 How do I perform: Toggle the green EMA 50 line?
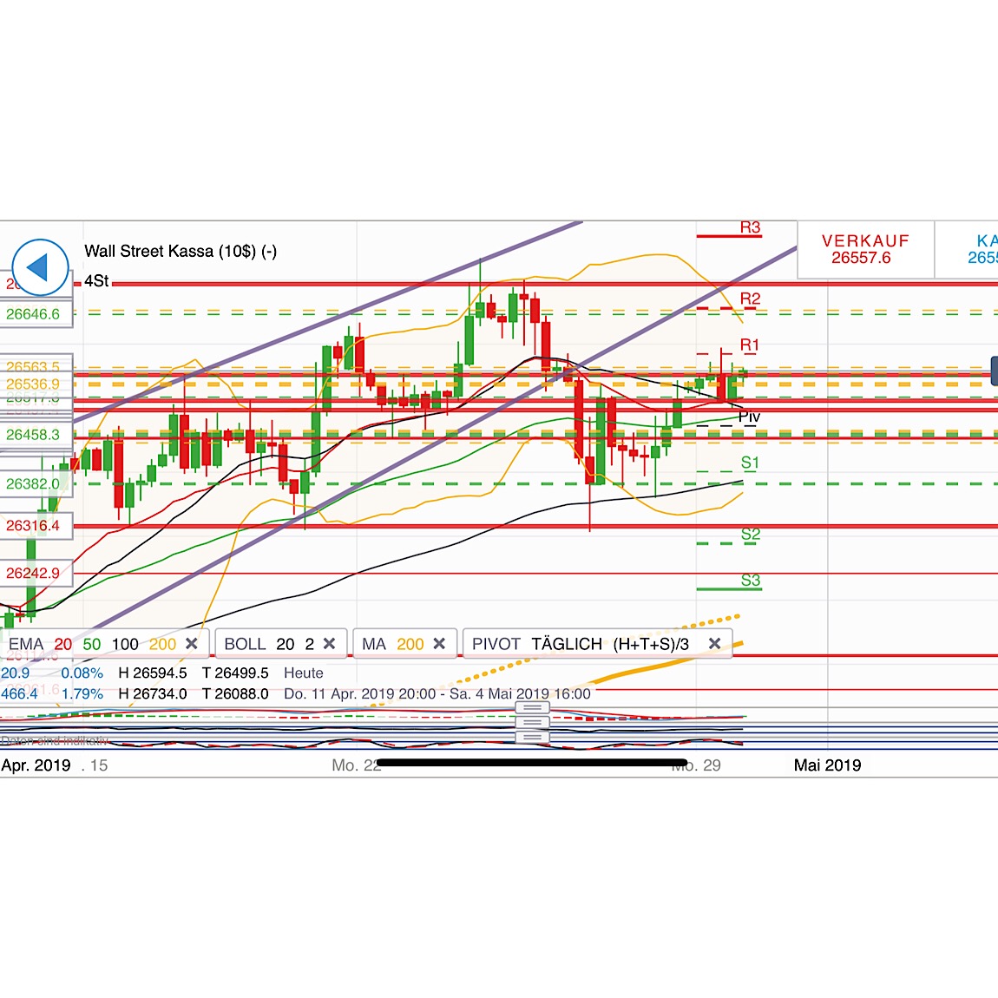coord(91,643)
